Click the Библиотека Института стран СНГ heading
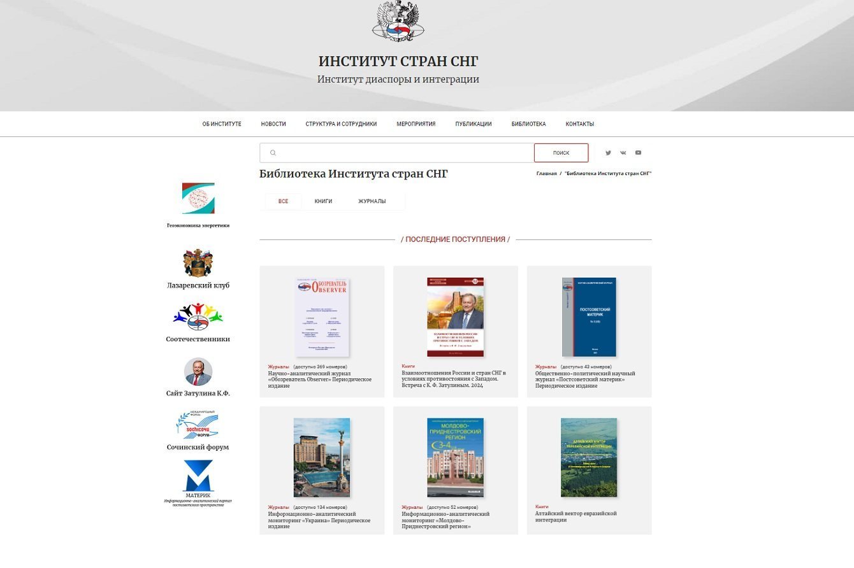Image resolution: width=854 pixels, height=568 pixels. [x=354, y=174]
